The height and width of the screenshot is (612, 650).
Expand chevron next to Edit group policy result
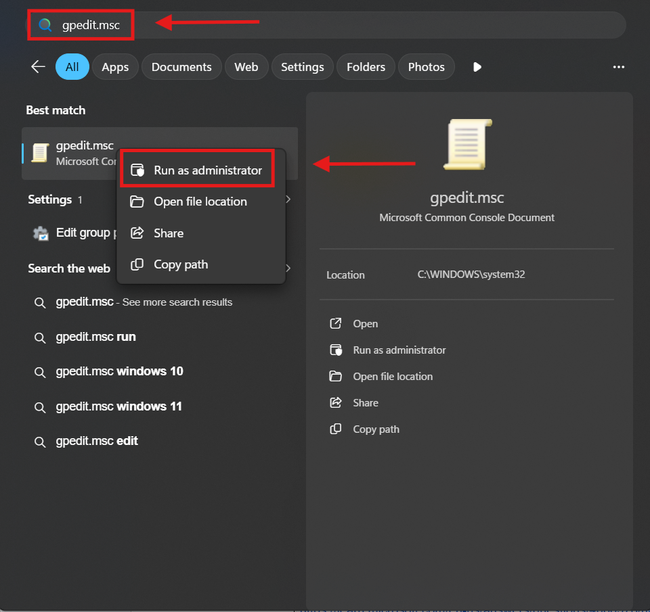click(x=288, y=199)
